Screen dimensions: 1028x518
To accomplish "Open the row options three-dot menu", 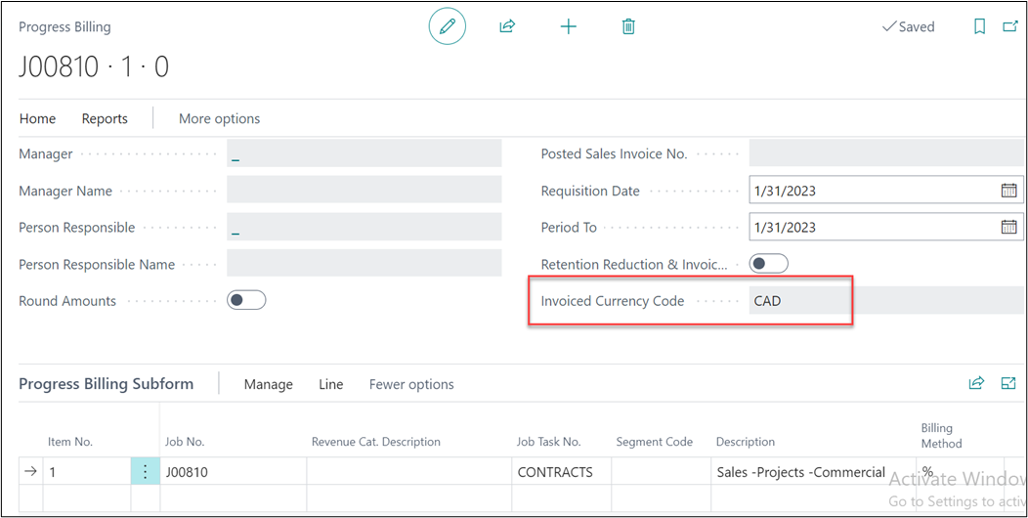I will click(x=145, y=472).
